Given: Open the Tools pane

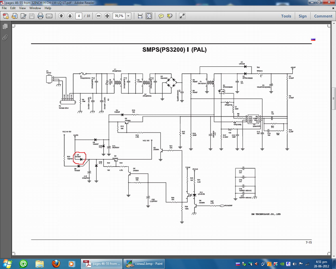Looking at the screenshot, I should [286, 16].
